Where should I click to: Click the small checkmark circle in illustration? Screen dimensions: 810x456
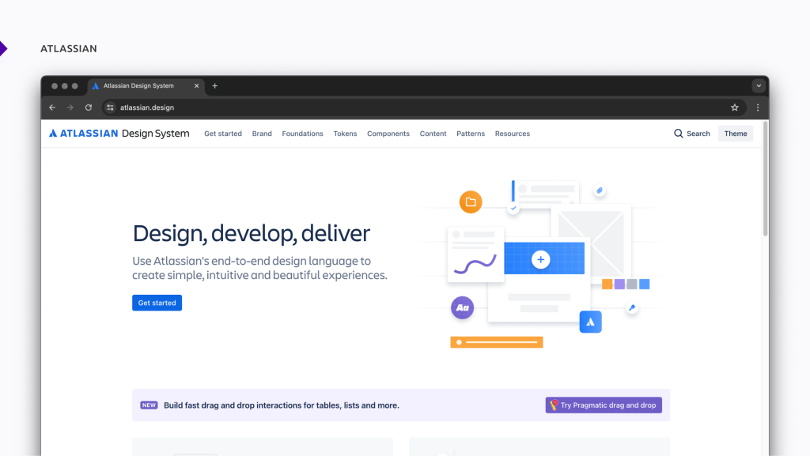coord(513,209)
